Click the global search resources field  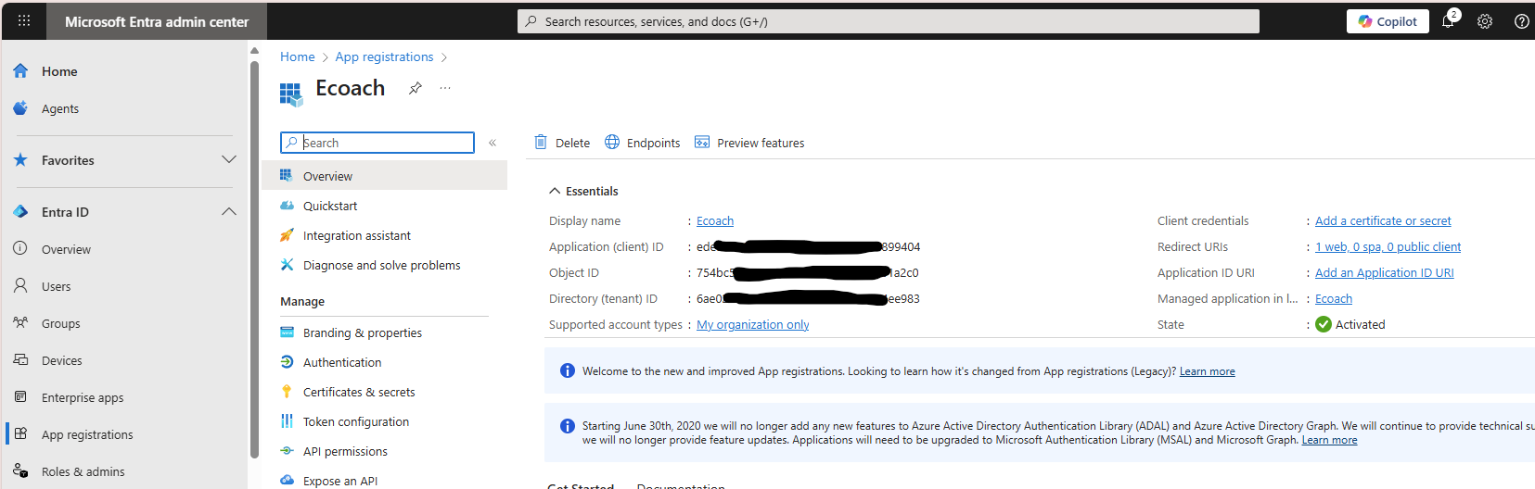888,21
